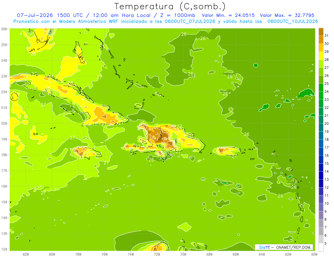334x258 pixels.
Task: Click longitude axis label 82W
Action: 26,254
